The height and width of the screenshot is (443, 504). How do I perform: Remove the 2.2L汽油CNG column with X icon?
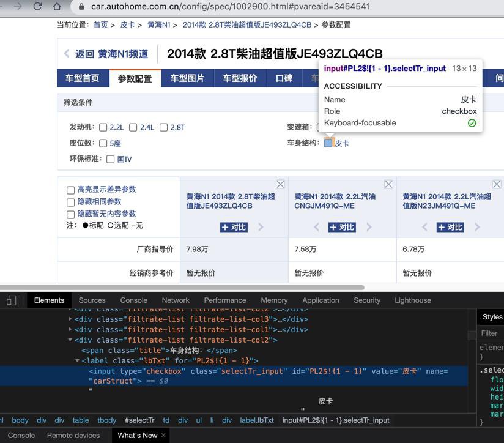click(x=388, y=184)
